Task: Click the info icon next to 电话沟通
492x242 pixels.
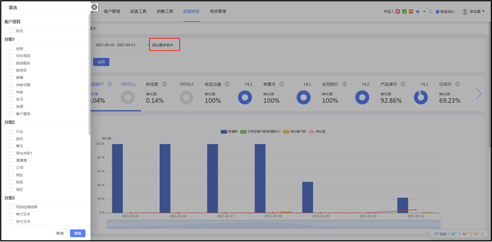Action: 227,84
